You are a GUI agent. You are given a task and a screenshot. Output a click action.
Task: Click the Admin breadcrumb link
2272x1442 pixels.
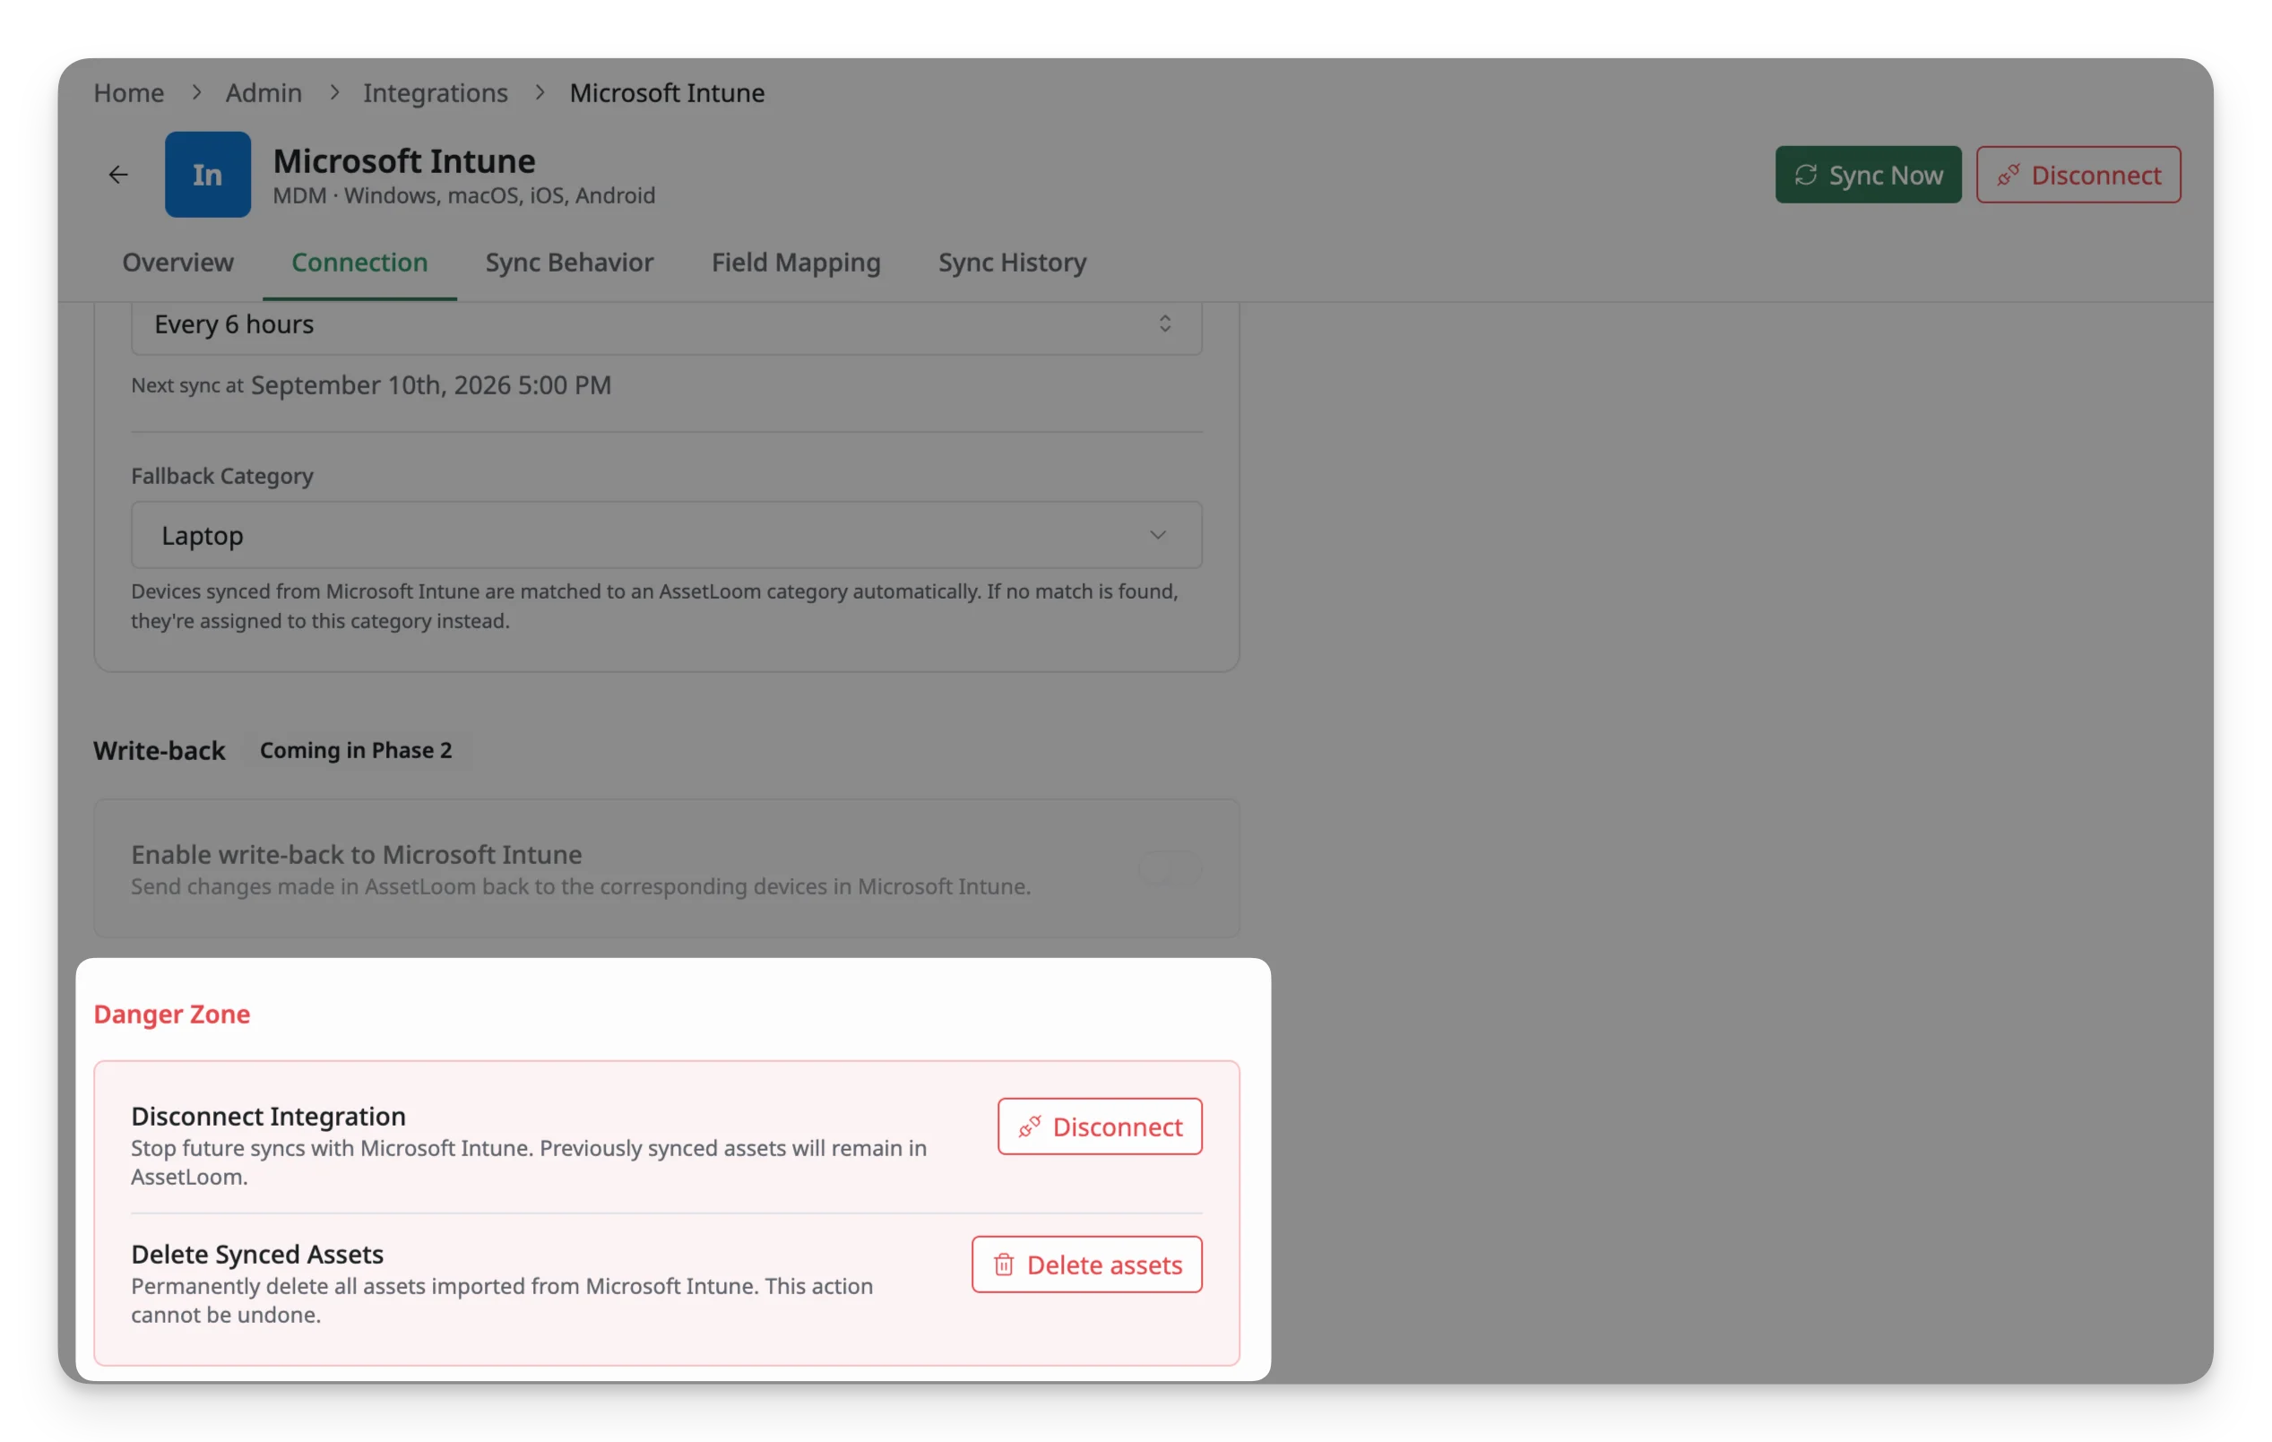pos(263,92)
